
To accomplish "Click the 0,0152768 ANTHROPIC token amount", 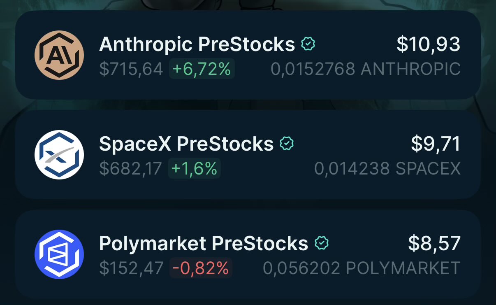I will point(365,69).
